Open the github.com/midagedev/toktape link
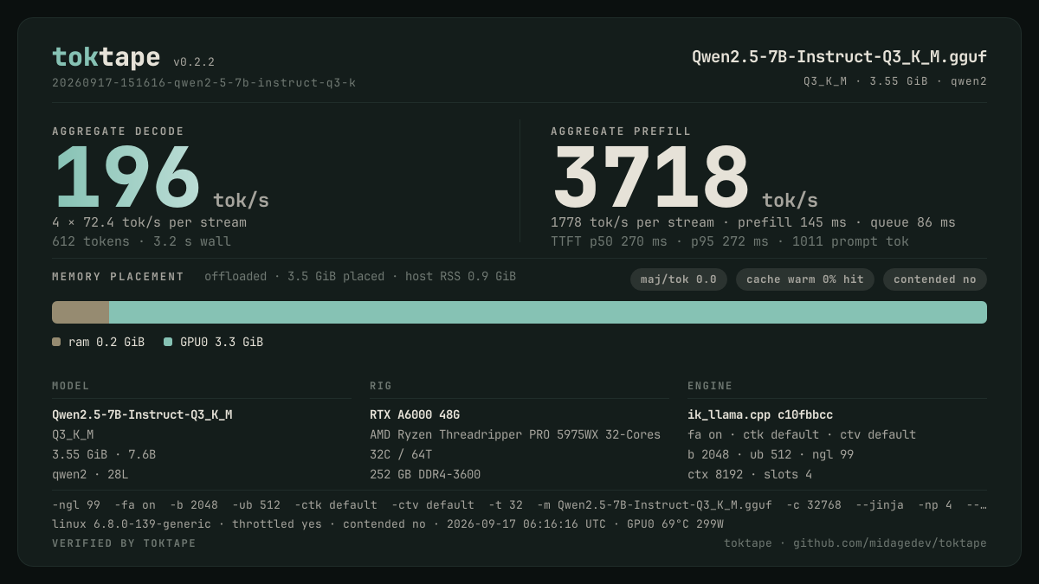This screenshot has height=584, width=1039. 890,543
